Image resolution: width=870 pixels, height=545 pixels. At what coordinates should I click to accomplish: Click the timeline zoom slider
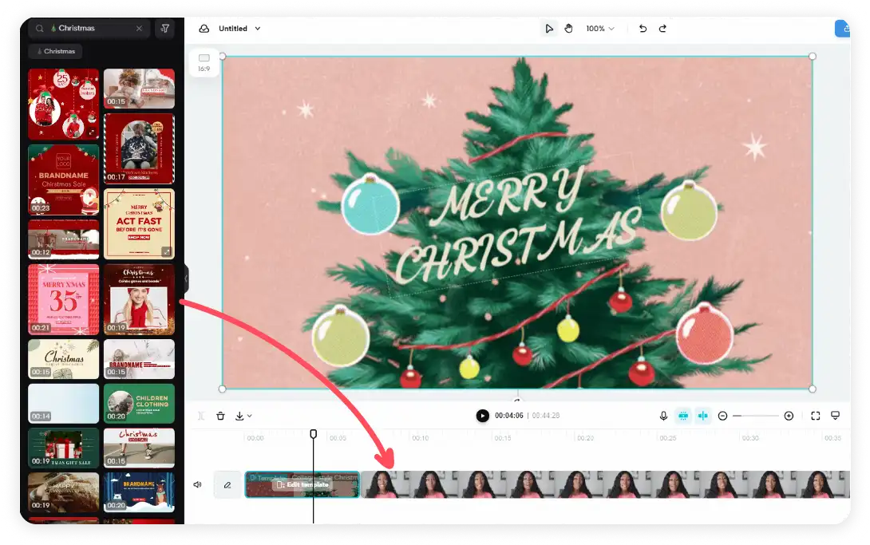[756, 416]
